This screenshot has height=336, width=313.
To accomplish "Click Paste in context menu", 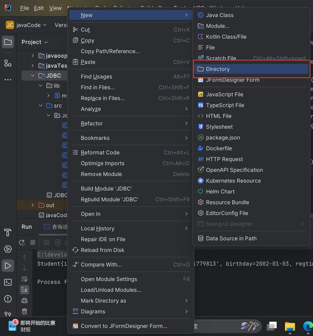I will [130, 62].
